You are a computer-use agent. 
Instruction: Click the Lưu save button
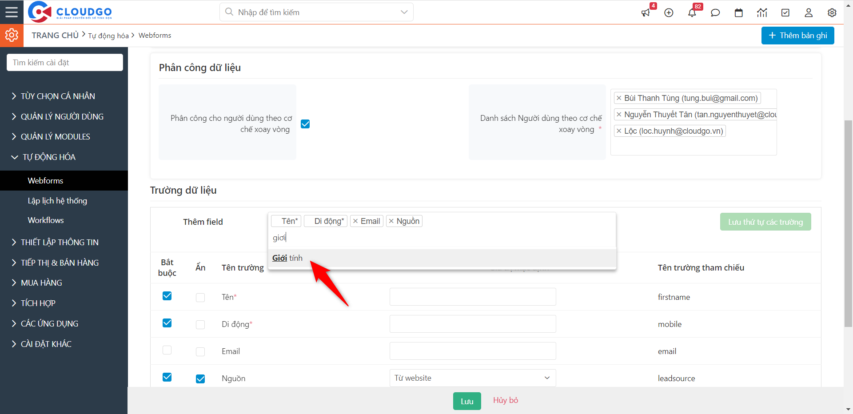[466, 401]
